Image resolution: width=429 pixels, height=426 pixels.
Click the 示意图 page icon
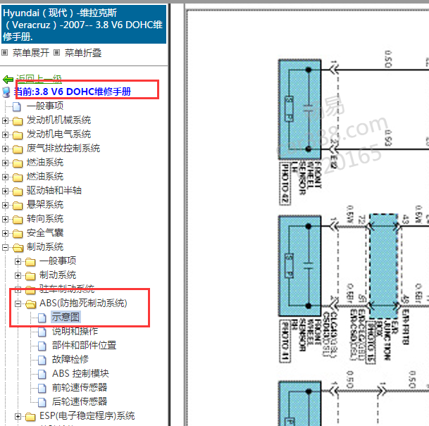[42, 318]
